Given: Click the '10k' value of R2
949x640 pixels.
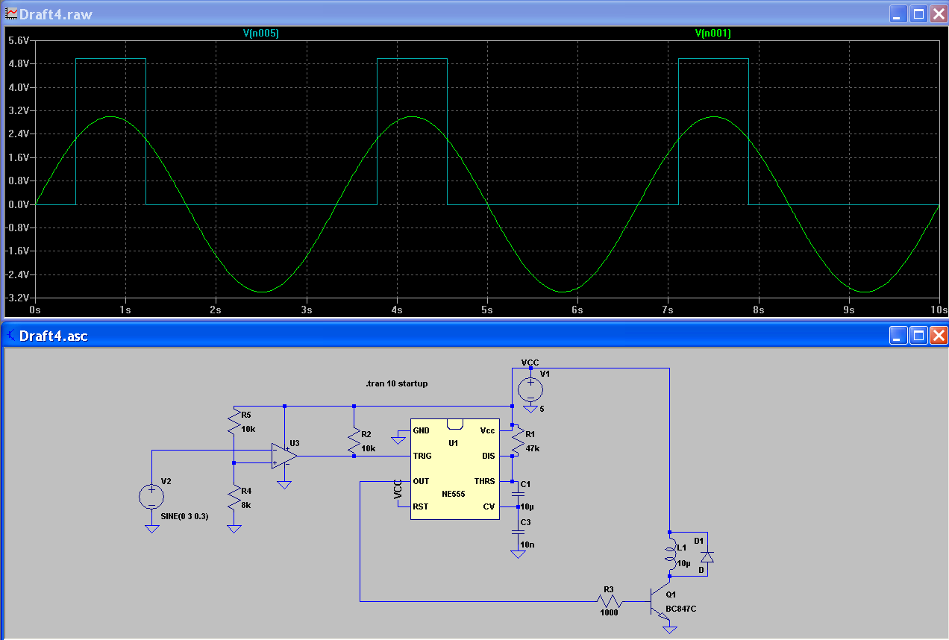Looking at the screenshot, I should pyautogui.click(x=368, y=448).
